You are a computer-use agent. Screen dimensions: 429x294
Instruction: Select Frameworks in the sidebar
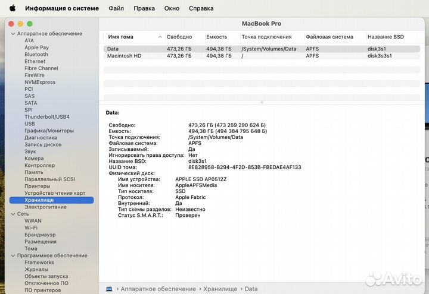(39, 263)
